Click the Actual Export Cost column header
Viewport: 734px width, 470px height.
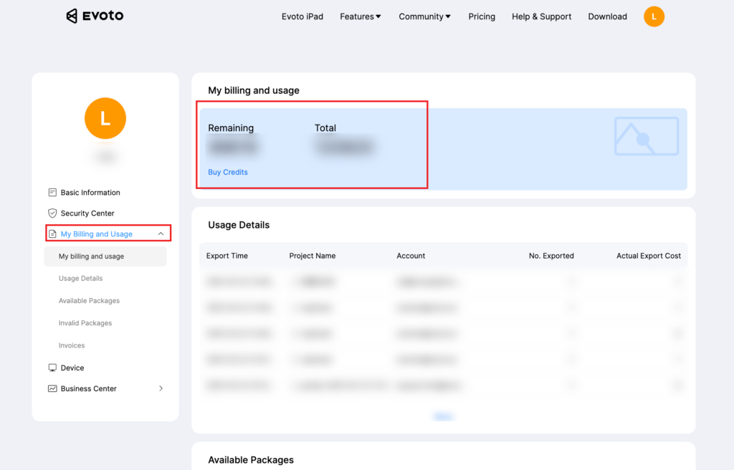click(x=648, y=256)
